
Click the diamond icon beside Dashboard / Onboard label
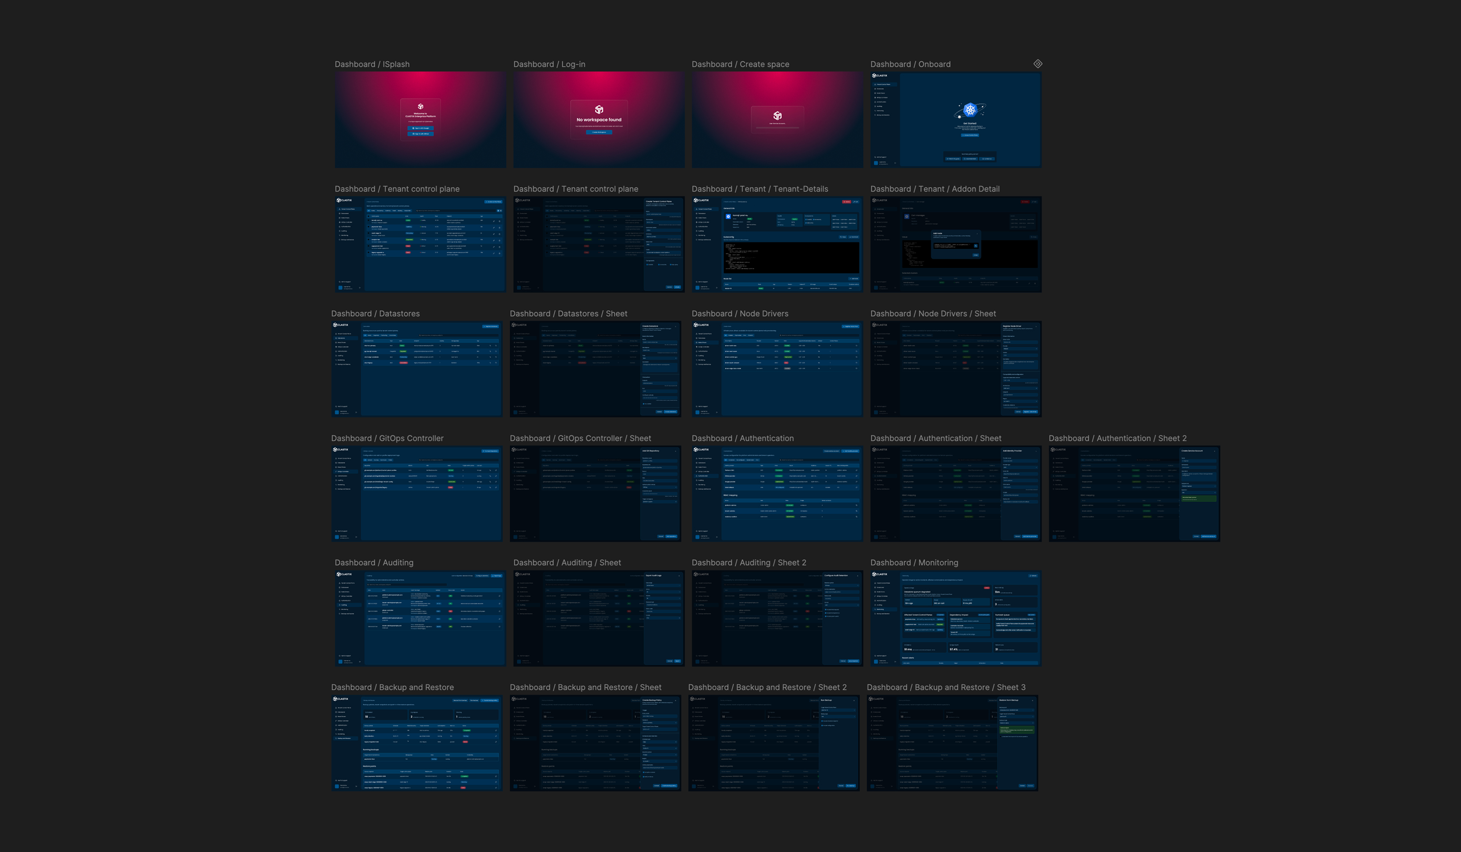click(1038, 64)
